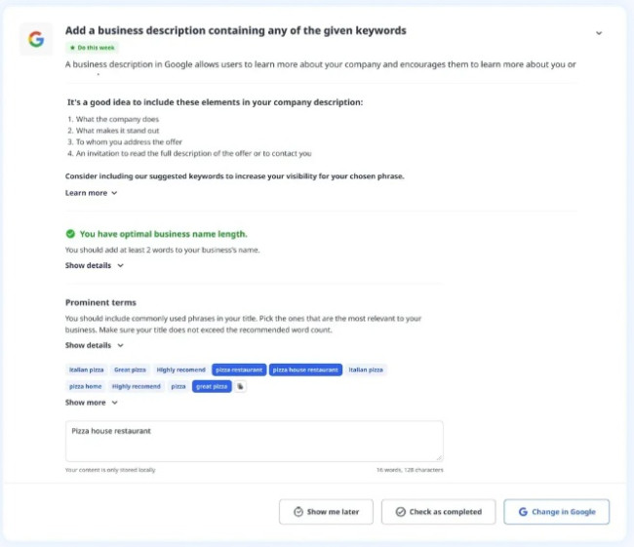Toggle the "pizza restaurant" keyword chip
Screen dimensions: 634x547
point(239,371)
